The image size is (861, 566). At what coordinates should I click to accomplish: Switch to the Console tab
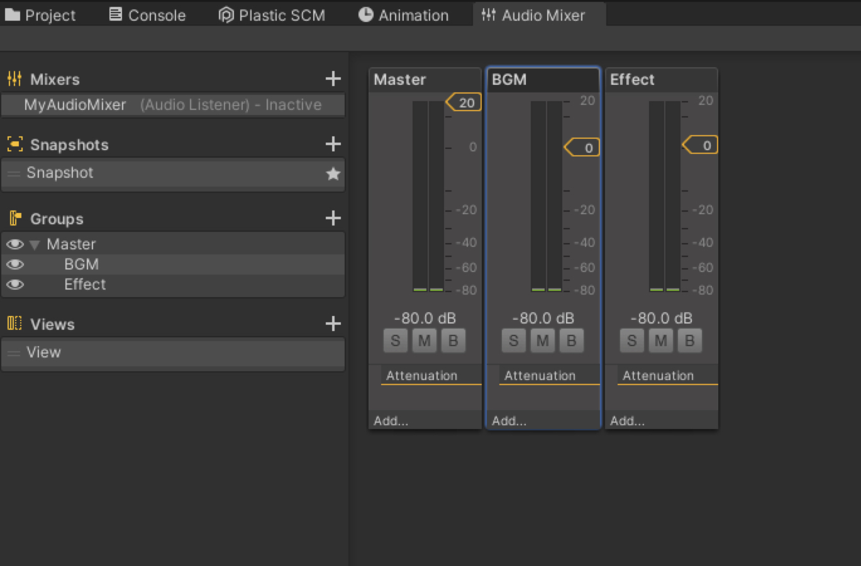click(147, 14)
